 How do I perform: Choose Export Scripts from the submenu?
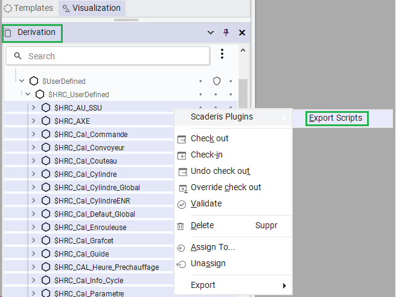point(336,118)
